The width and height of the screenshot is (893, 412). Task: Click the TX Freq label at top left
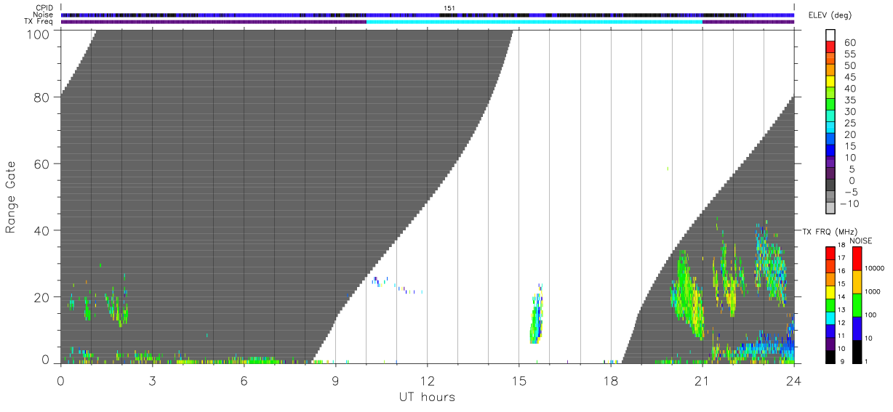coord(40,22)
